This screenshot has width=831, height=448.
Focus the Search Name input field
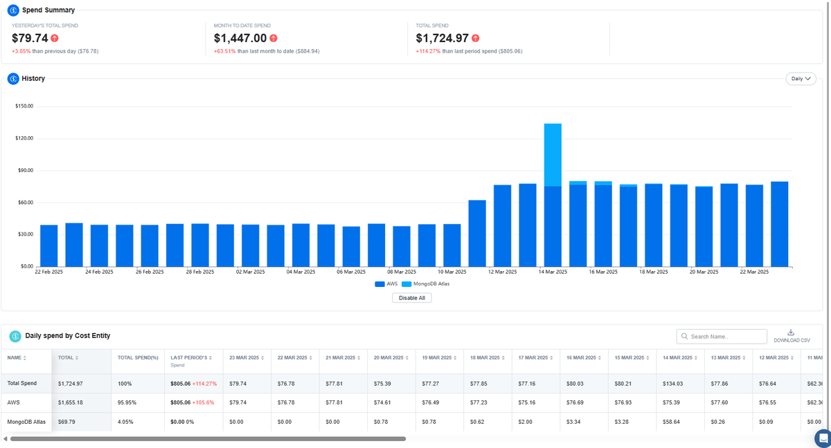pos(722,337)
